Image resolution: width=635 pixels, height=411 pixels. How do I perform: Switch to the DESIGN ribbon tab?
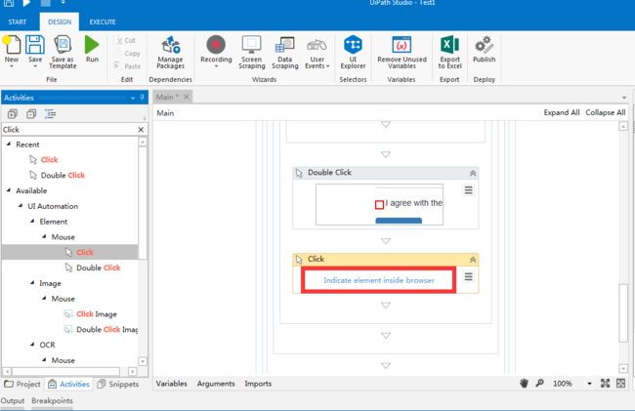[x=60, y=21]
